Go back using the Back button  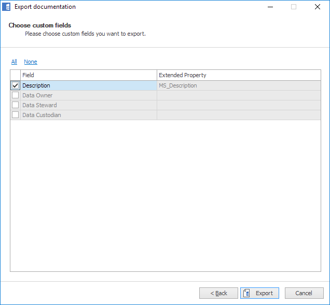(x=218, y=293)
